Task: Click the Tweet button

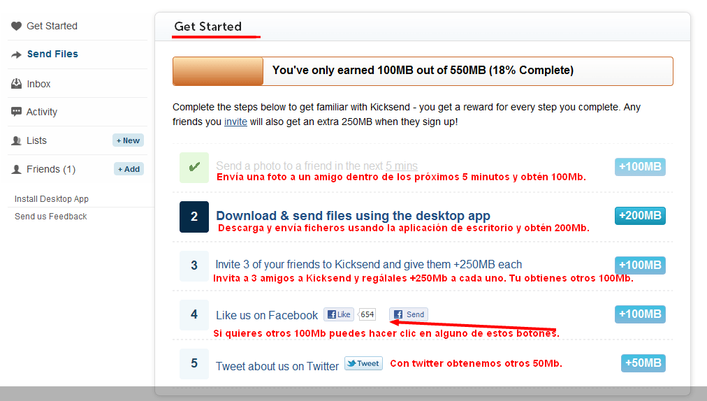Action: (363, 363)
